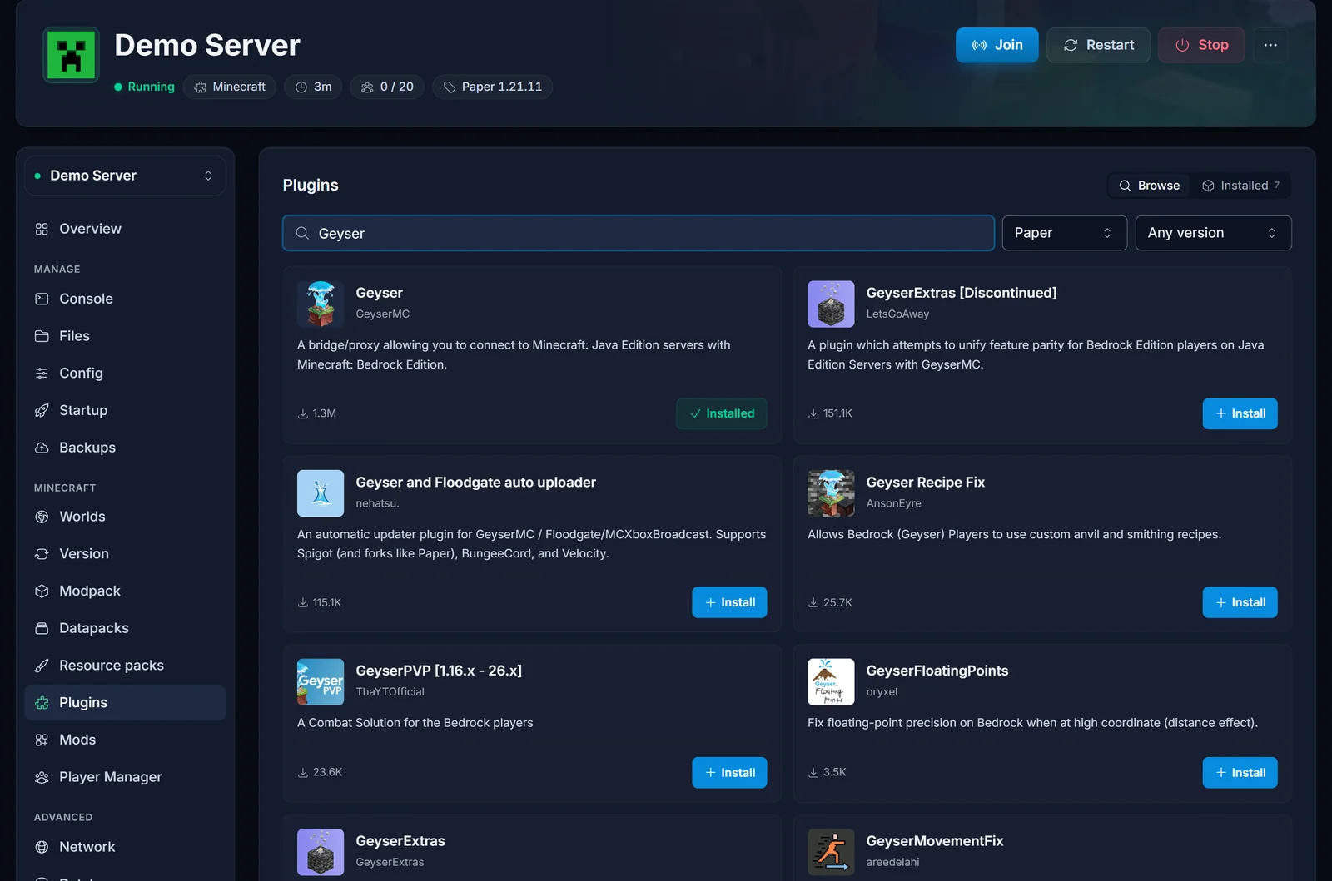Open the Files section
The width and height of the screenshot is (1332, 881).
coord(125,336)
